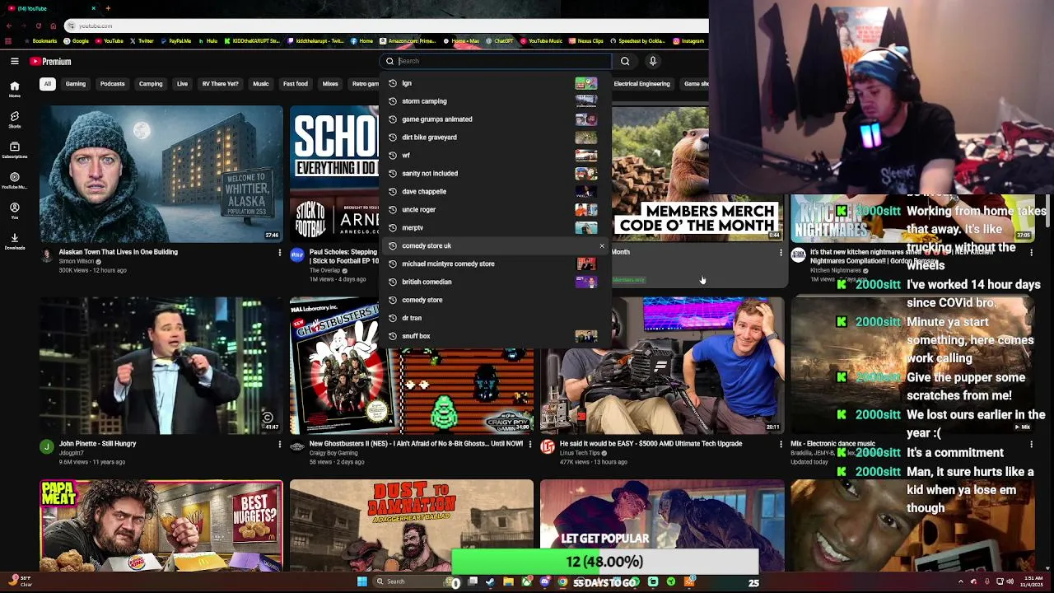The image size is (1054, 593).
Task: Open options for Code O' The Month video
Action: 781,253
